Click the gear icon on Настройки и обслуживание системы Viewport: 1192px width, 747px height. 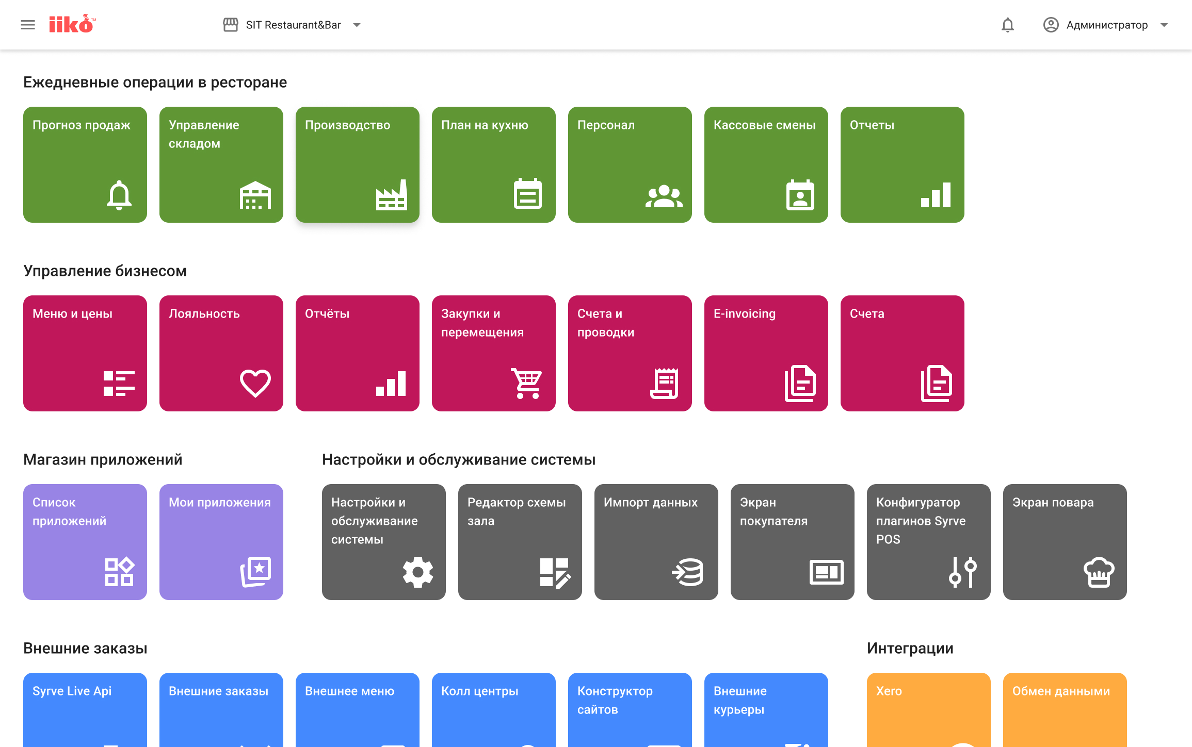pyautogui.click(x=418, y=572)
